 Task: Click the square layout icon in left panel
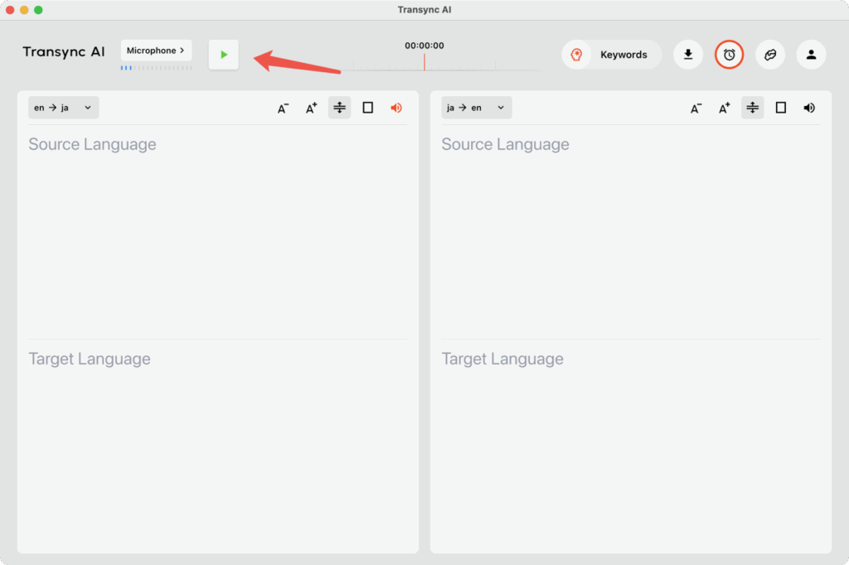(x=368, y=108)
